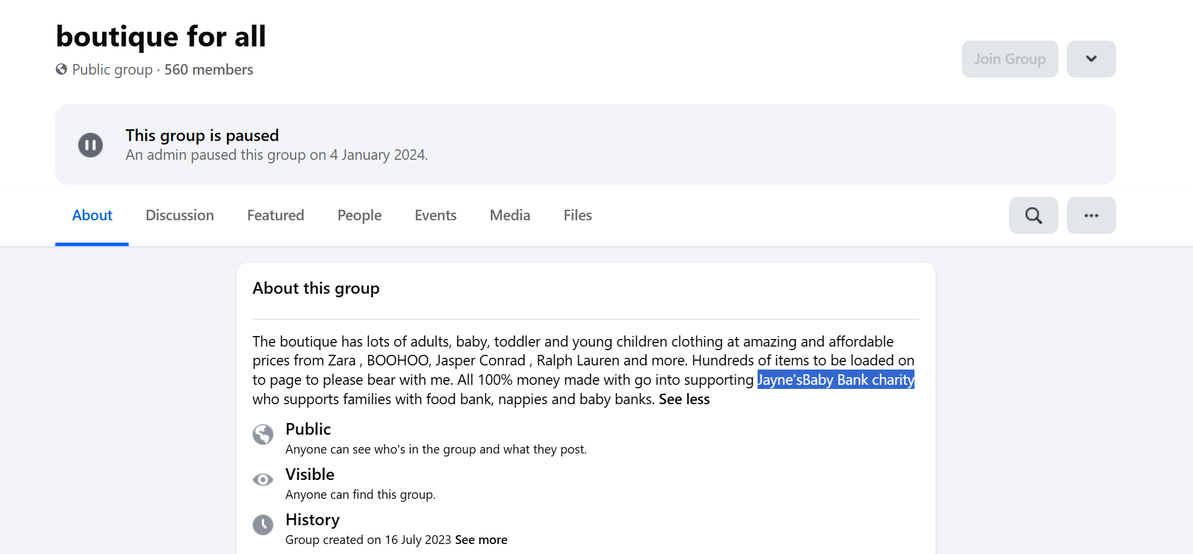Switch to the Discussion tab
The height and width of the screenshot is (554, 1193).
179,216
